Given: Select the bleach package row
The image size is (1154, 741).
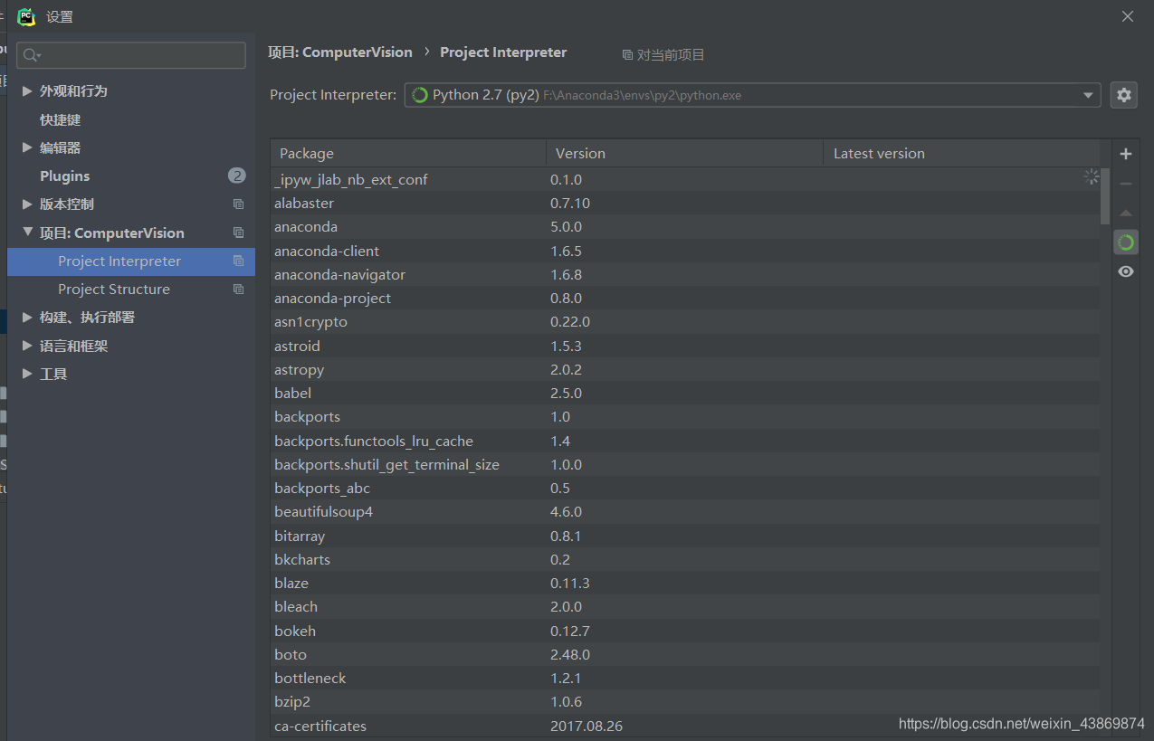Looking at the screenshot, I should pos(685,606).
